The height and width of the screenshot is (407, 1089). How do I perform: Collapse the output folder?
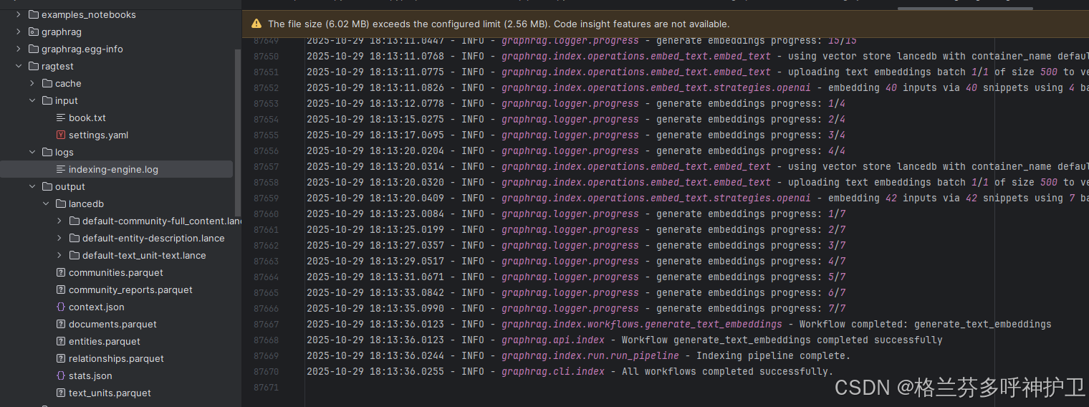[x=32, y=186]
